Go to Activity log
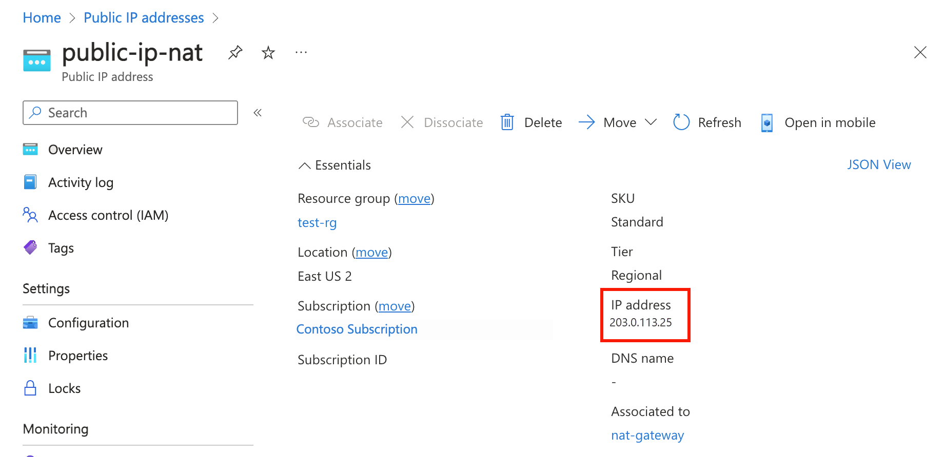 [x=81, y=182]
